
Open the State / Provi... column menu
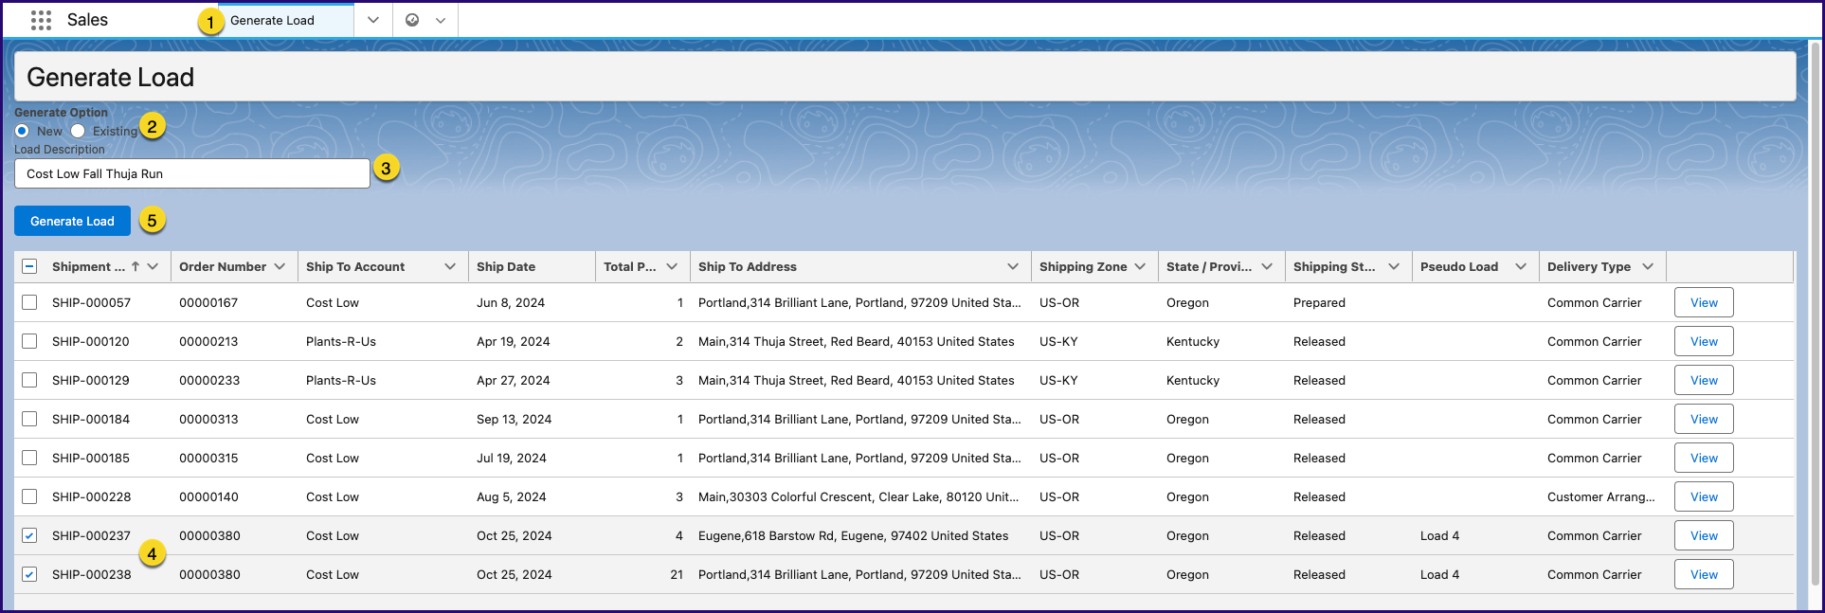coord(1267,267)
